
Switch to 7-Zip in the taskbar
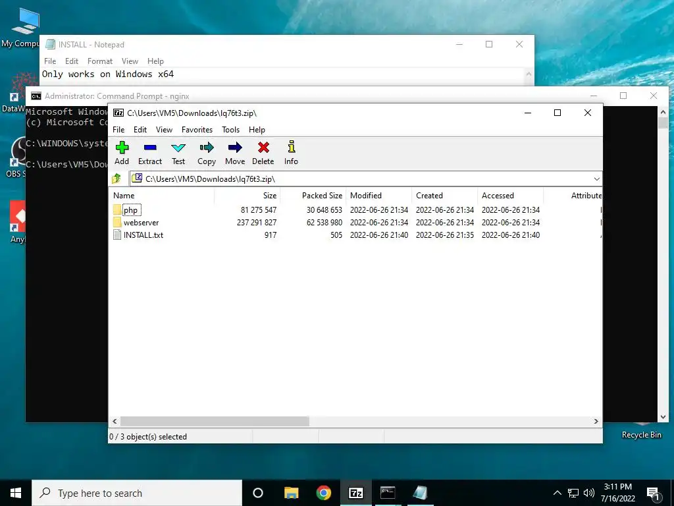tap(356, 493)
